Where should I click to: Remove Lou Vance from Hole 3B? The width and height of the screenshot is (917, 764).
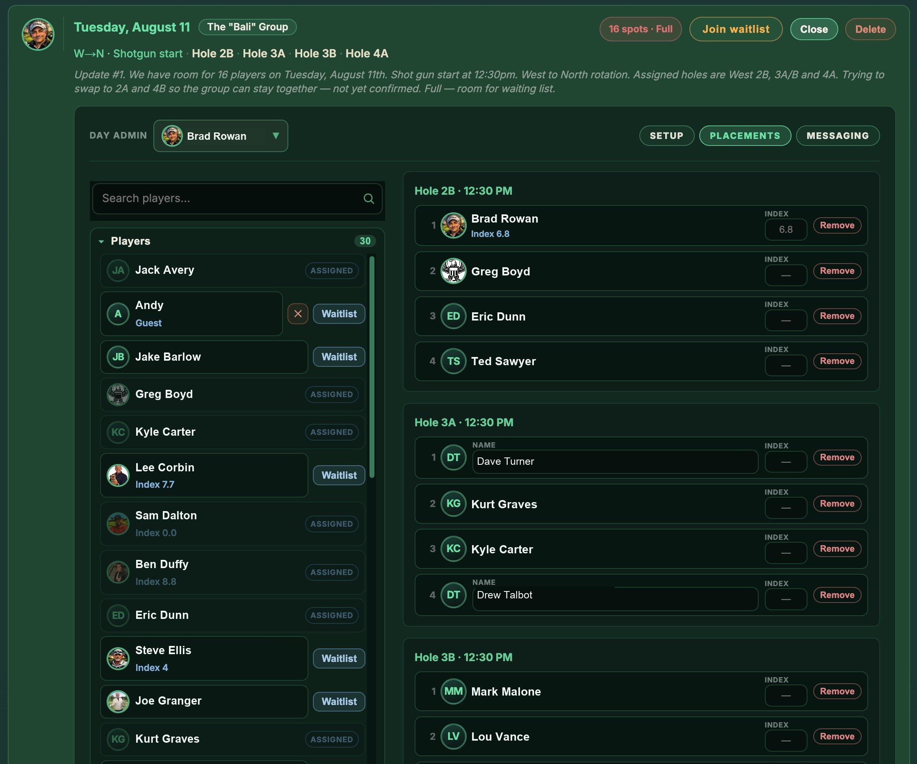click(837, 737)
